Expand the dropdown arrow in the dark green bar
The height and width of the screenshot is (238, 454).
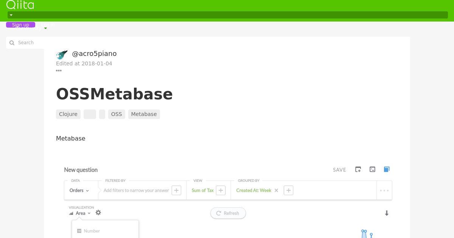[x=11, y=15]
